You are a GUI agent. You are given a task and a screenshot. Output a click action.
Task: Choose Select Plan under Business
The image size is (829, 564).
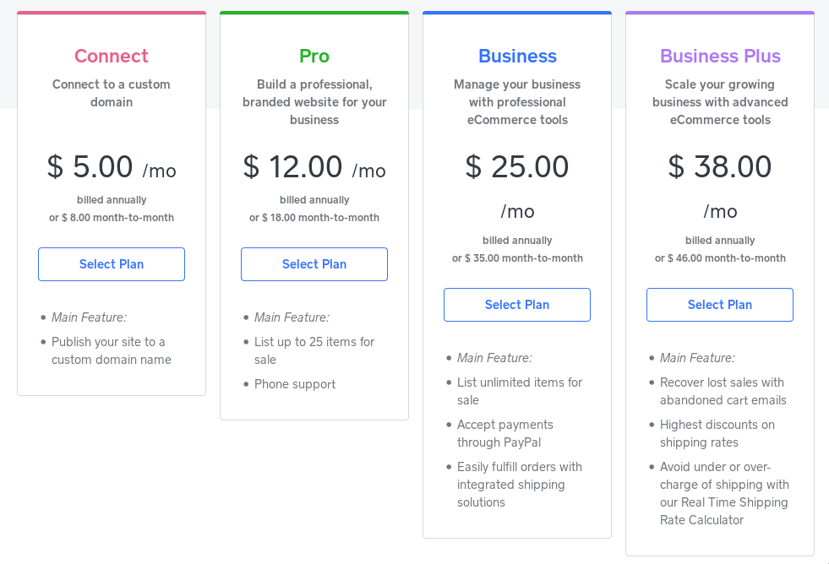[x=517, y=305]
